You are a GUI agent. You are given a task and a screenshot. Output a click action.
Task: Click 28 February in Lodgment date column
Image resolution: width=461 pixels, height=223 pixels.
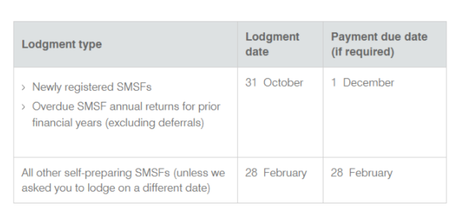276,173
